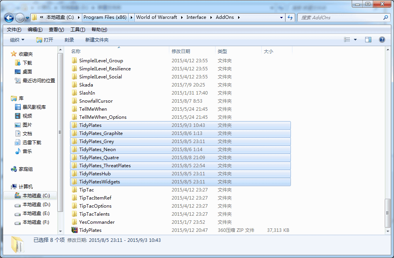
Task: Select the 计算机 tree item
Action: (26, 186)
